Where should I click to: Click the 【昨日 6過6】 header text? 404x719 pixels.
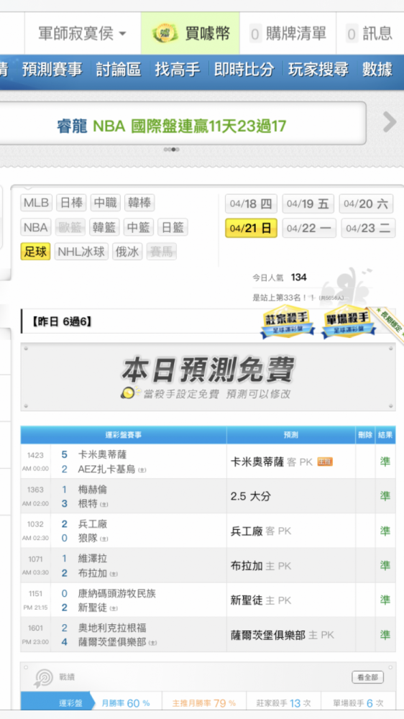[x=61, y=322]
